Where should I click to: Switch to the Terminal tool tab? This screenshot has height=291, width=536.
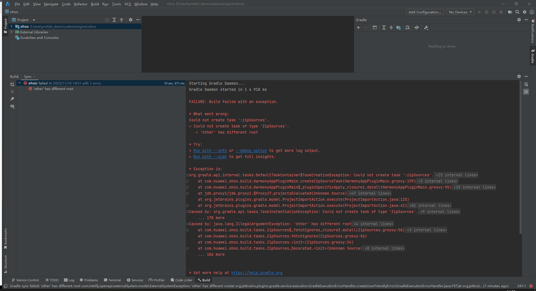[112, 280]
